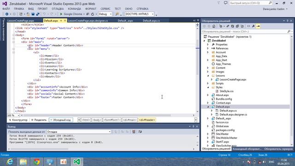Open the ПРАВКА menu
This screenshot has width=295, height=166.
pos(19,9)
